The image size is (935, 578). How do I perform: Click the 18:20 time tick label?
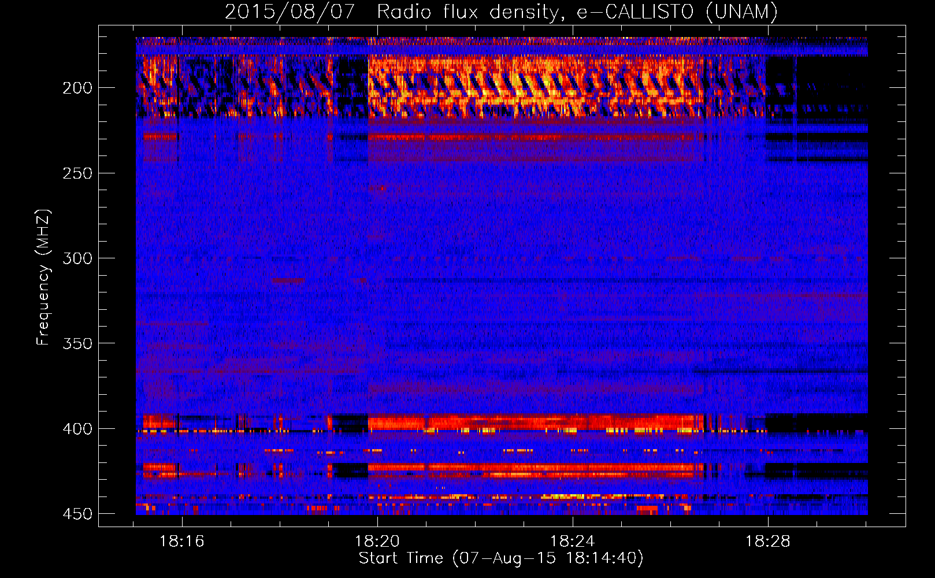coord(377,542)
